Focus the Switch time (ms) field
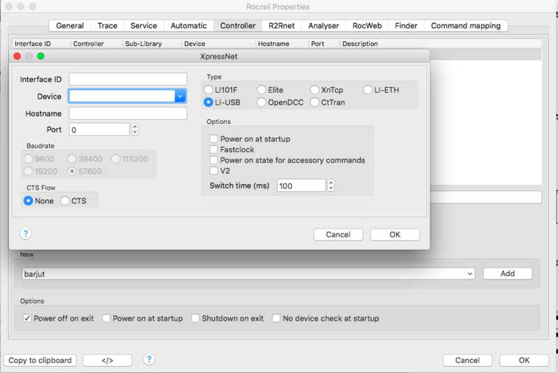Screen dimensions: 558x373 pos(301,185)
